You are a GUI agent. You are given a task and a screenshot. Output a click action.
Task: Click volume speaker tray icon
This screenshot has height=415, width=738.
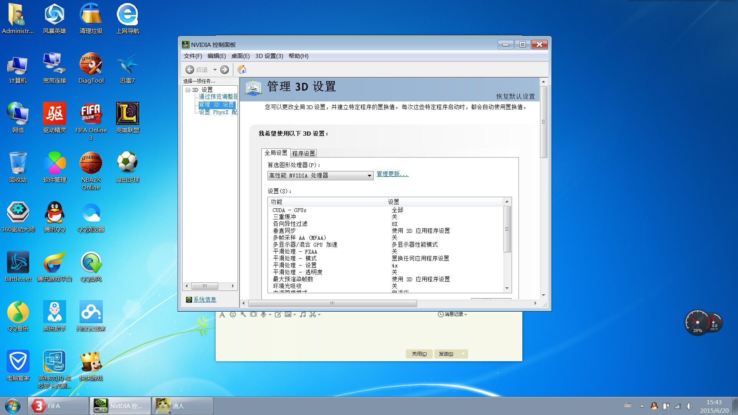pos(689,406)
